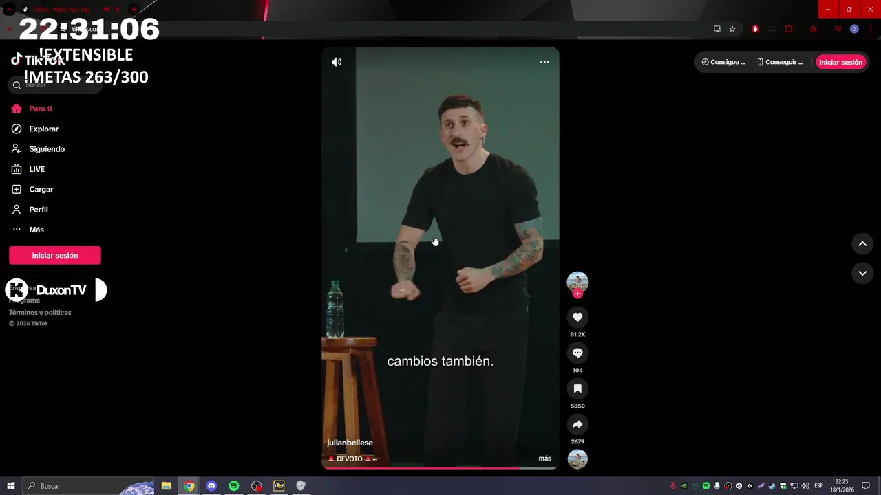Image resolution: width=881 pixels, height=495 pixels.
Task: Open the three-dot video options menu
Action: pyautogui.click(x=544, y=62)
